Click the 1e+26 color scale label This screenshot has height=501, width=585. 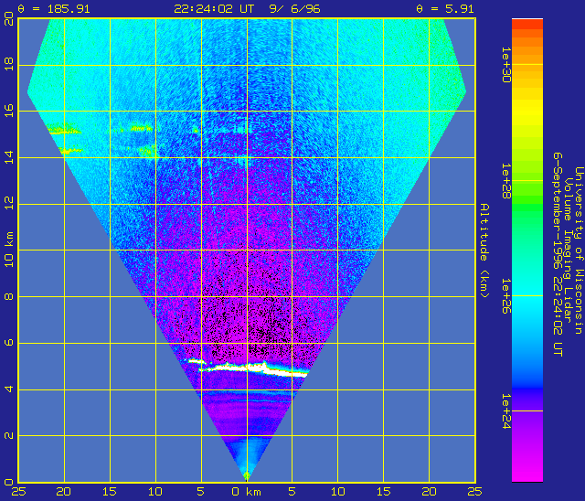point(506,295)
